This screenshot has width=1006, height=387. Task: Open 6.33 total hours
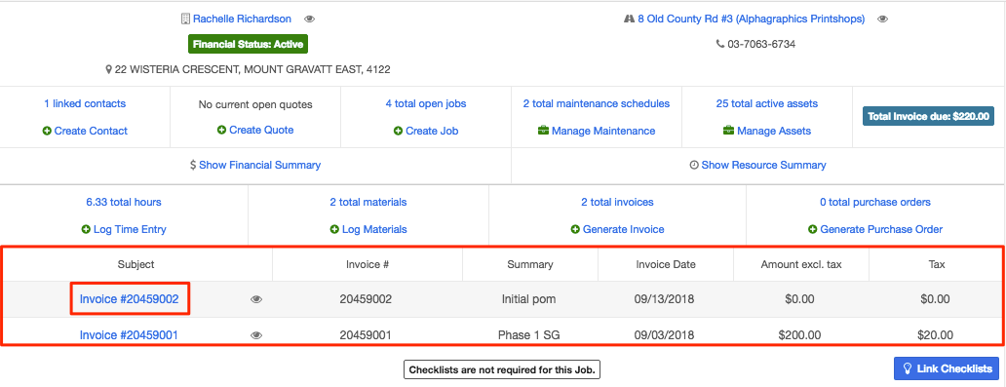(x=124, y=202)
